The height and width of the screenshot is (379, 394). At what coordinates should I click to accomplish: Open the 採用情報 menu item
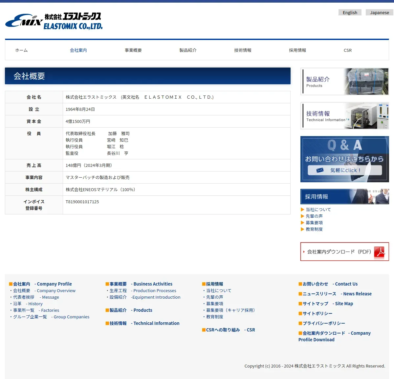(x=297, y=50)
